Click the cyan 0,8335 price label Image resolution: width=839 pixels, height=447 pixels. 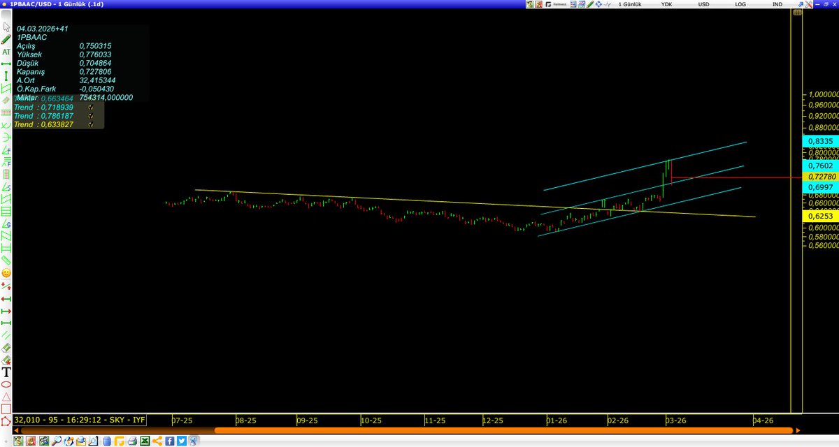point(820,141)
